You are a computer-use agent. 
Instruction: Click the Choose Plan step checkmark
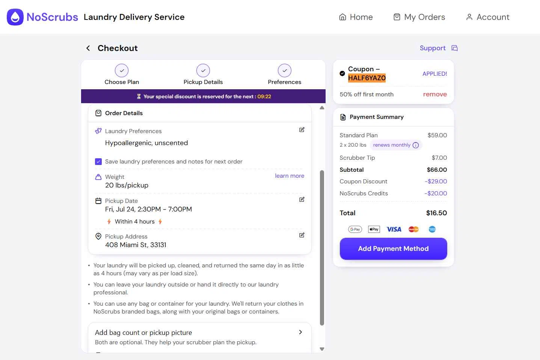pos(122,70)
